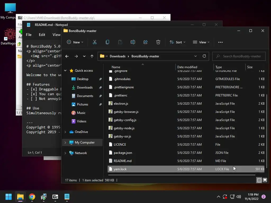Open the View dropdown menu in Explorer

pos(201,42)
